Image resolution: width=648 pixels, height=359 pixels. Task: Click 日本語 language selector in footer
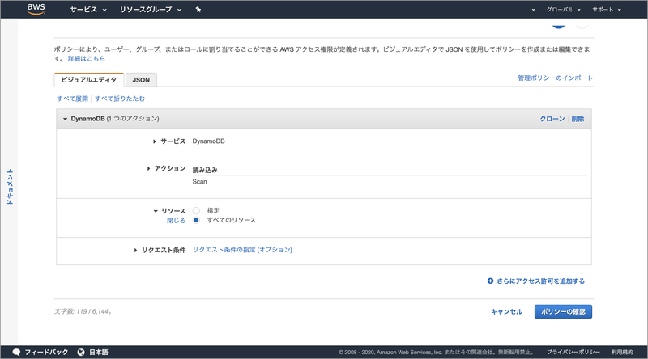[98, 352]
